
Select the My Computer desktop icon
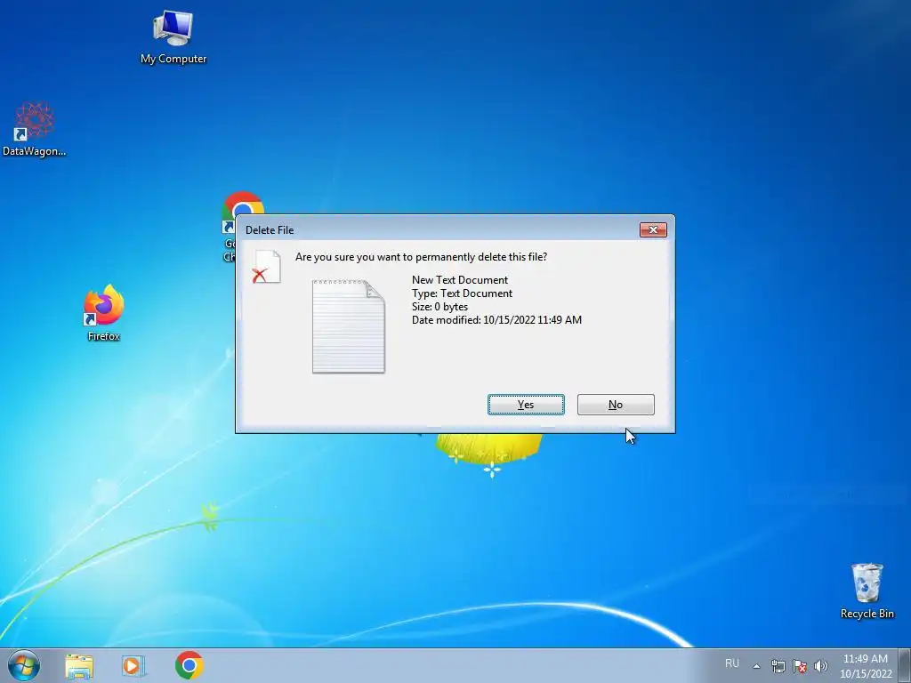[x=173, y=36]
